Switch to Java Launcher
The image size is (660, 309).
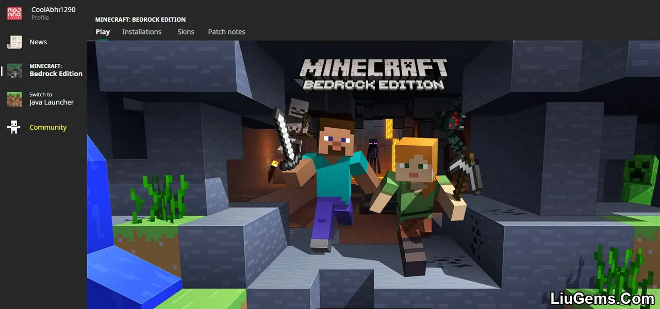coord(52,99)
